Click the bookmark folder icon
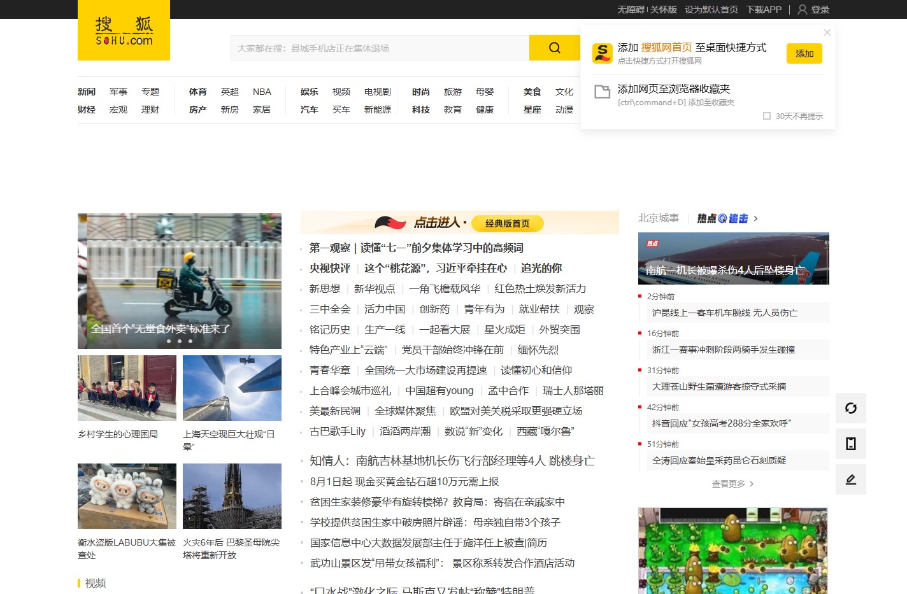The width and height of the screenshot is (907, 594). click(x=603, y=92)
